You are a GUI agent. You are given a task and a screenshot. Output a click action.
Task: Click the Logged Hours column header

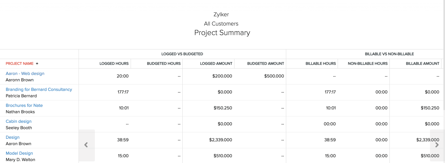[x=114, y=63]
